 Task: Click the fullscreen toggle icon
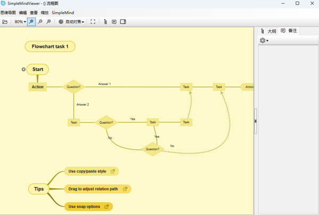93,22
